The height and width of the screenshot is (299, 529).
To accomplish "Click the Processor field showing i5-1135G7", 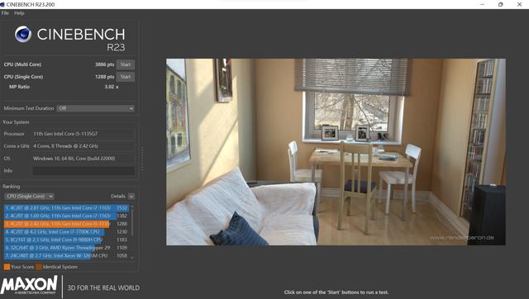I will coord(83,134).
